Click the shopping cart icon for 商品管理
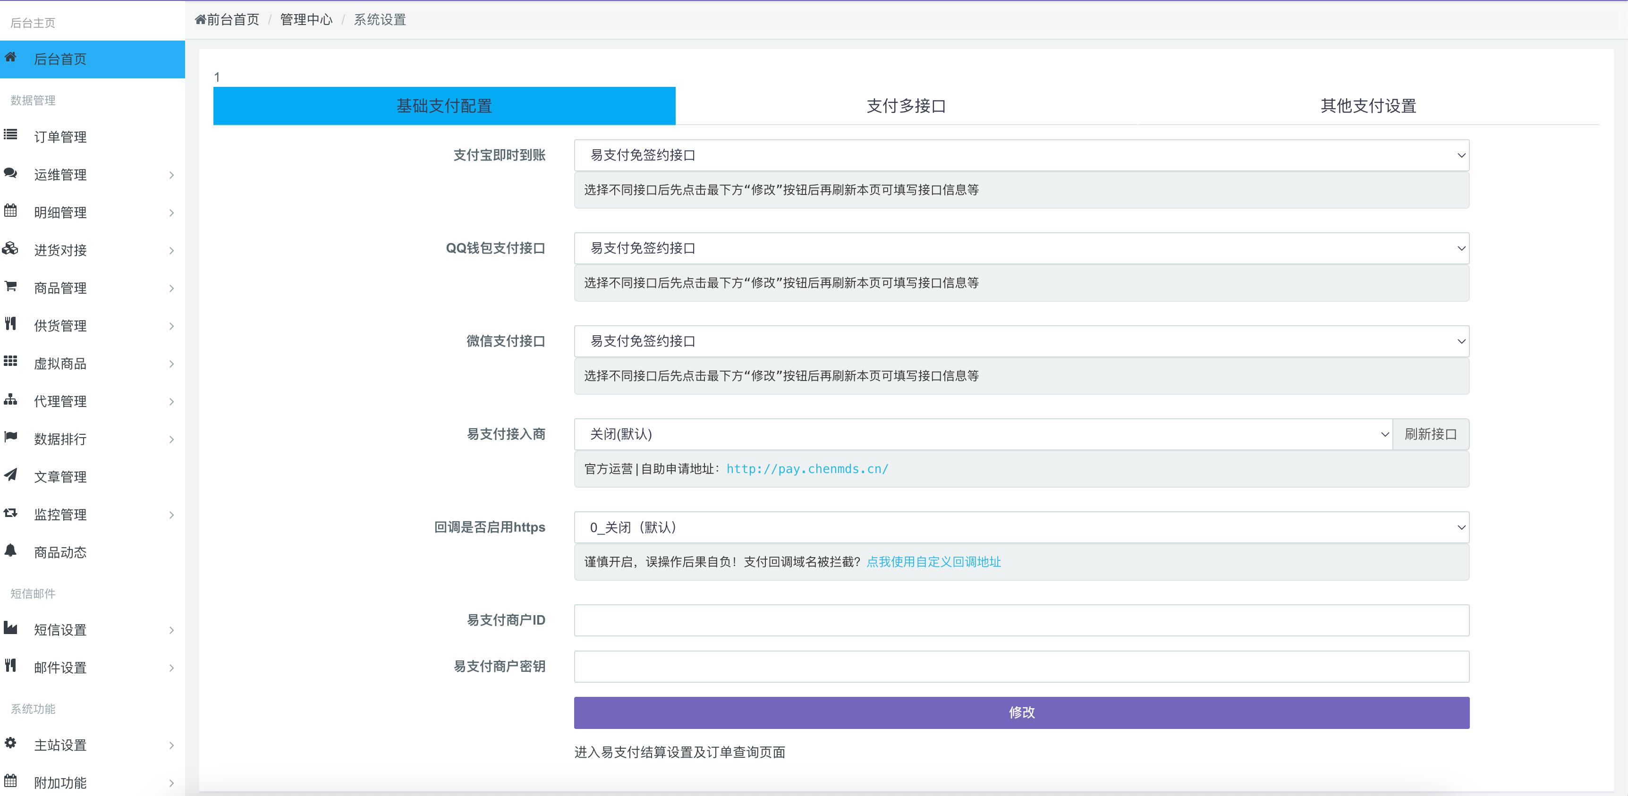This screenshot has height=796, width=1628. [x=10, y=286]
